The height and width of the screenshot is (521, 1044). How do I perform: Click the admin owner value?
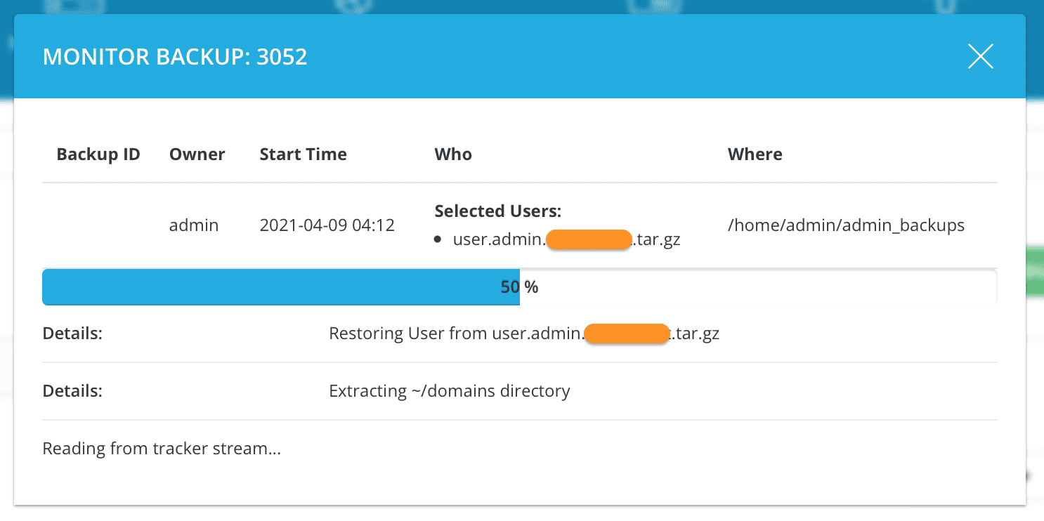(x=194, y=225)
